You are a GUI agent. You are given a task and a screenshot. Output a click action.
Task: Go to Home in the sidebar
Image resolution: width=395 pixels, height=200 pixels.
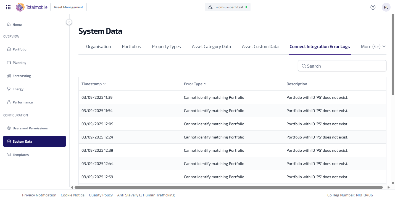pos(17,25)
